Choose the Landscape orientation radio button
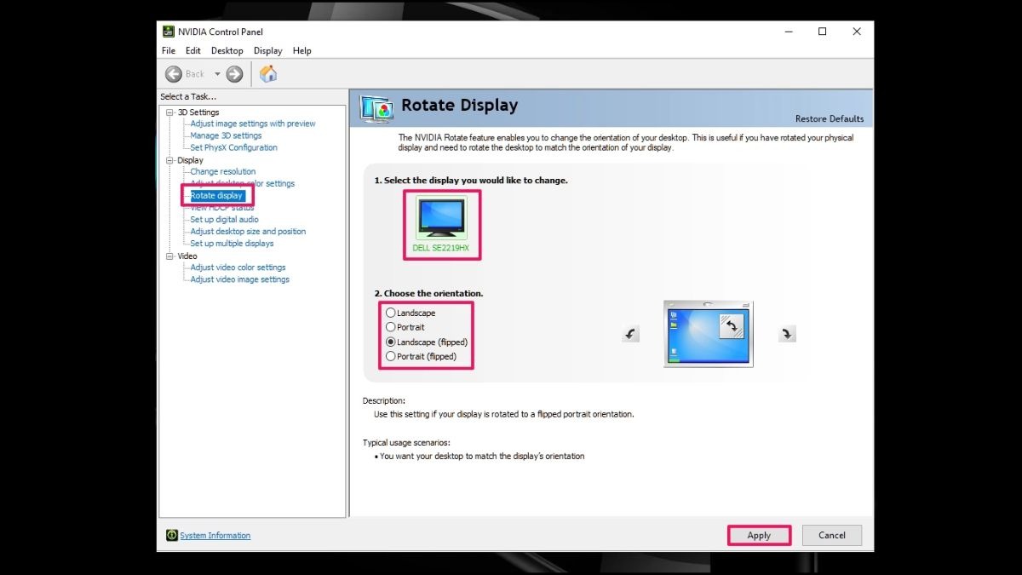Image resolution: width=1022 pixels, height=575 pixels. pyautogui.click(x=391, y=313)
